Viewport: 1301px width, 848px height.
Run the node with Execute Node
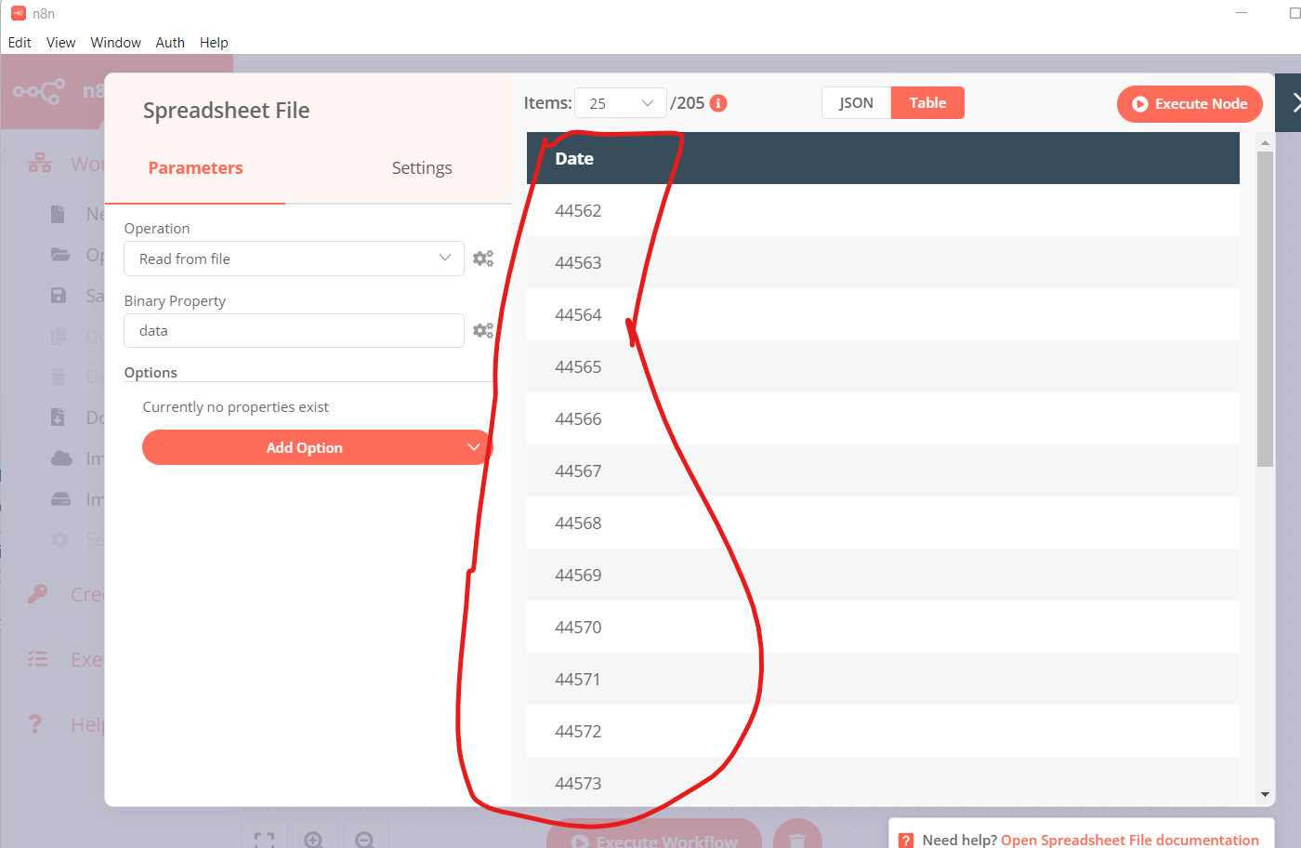pos(1189,104)
